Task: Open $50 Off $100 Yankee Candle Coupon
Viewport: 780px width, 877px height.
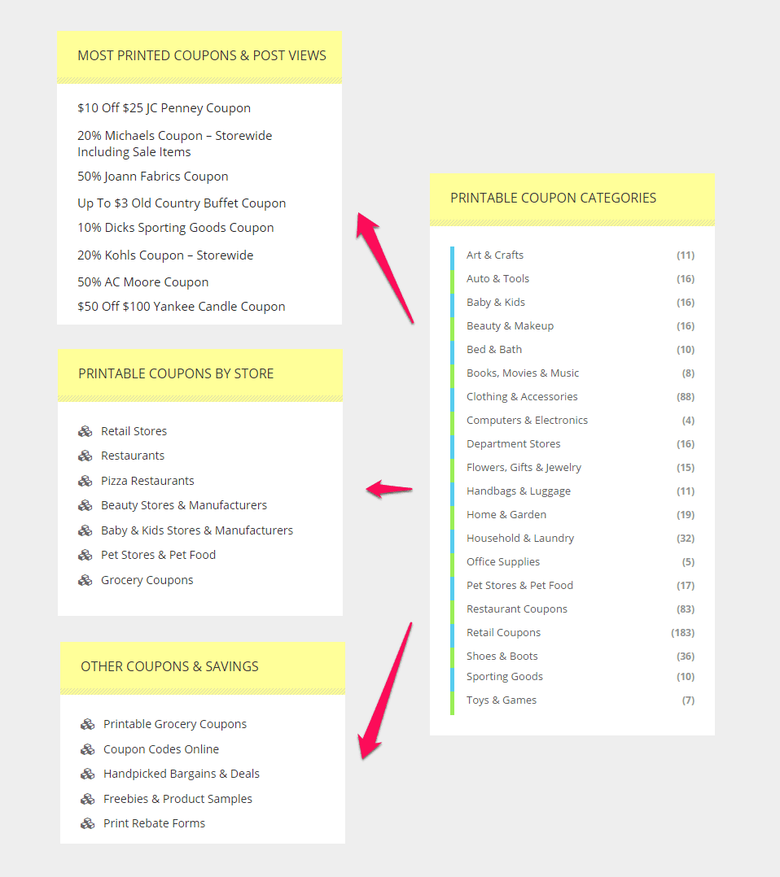Action: (181, 307)
